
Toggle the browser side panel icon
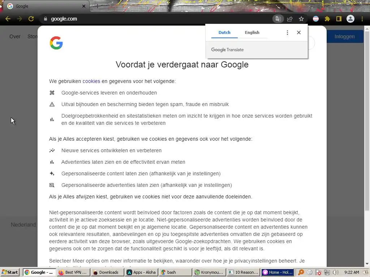click(339, 19)
